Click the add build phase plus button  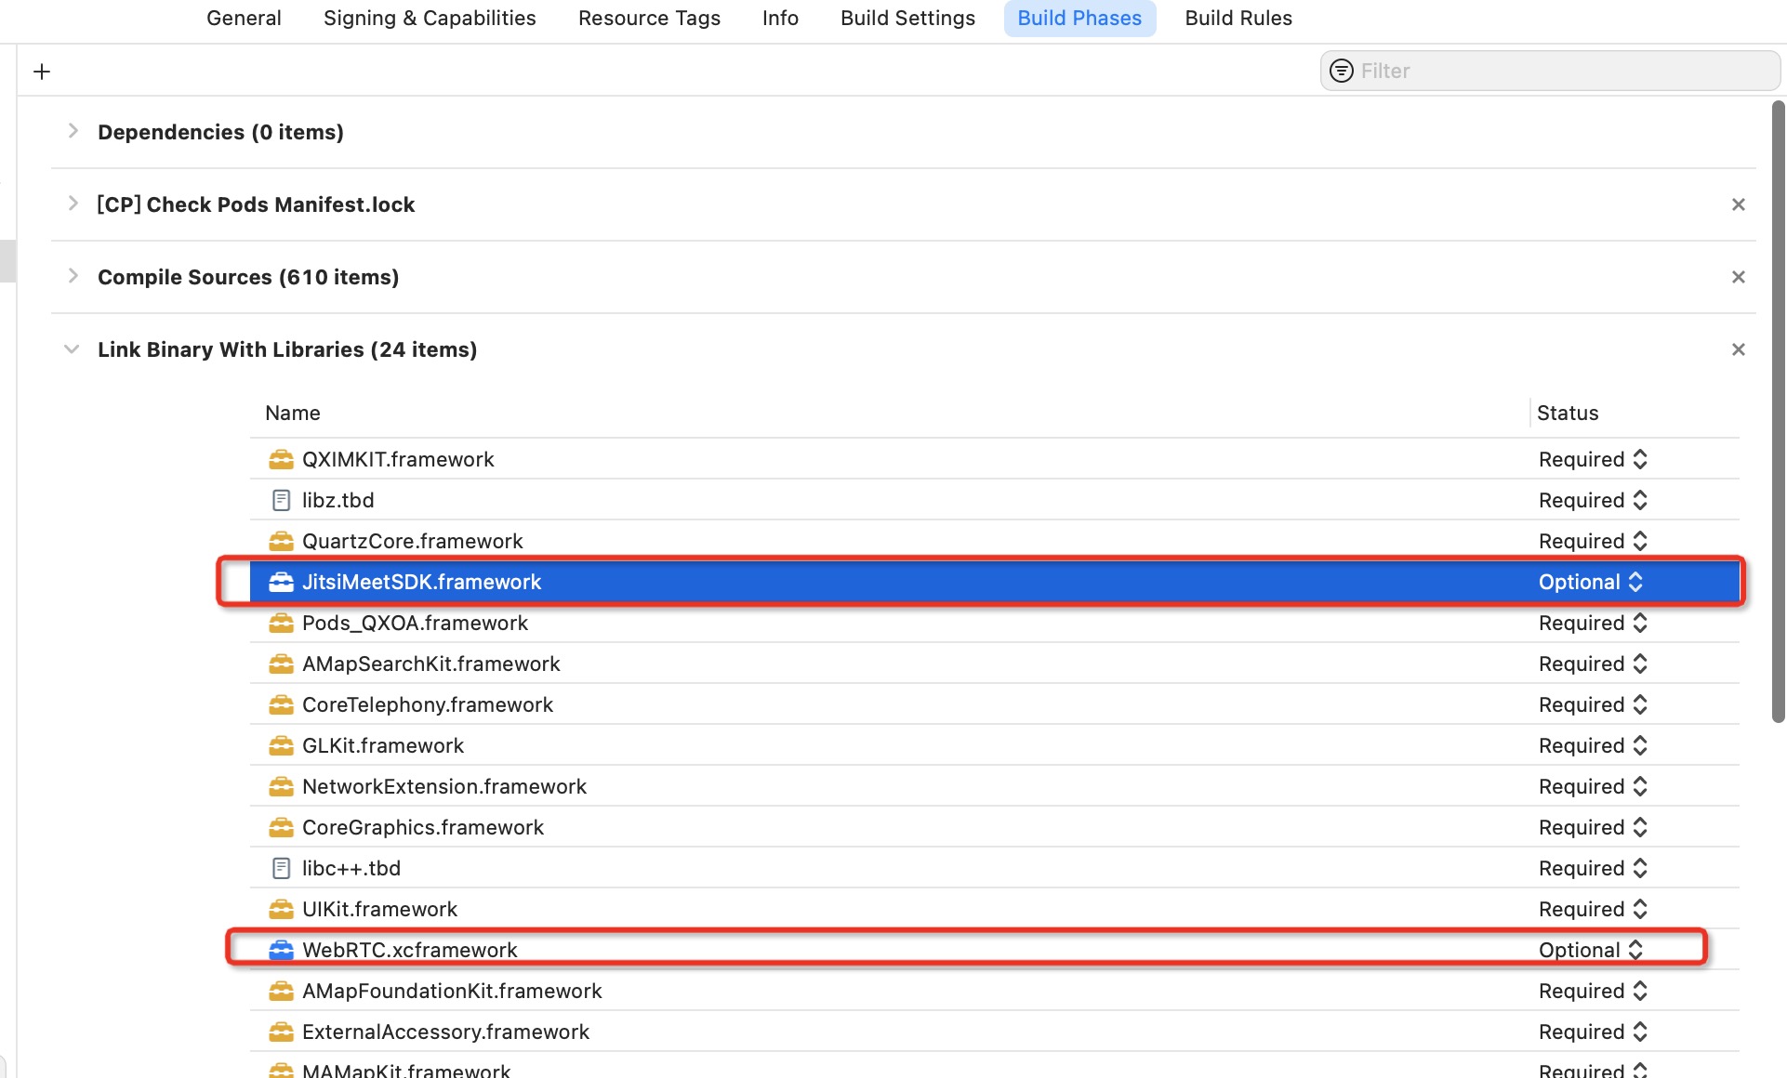pos(41,71)
